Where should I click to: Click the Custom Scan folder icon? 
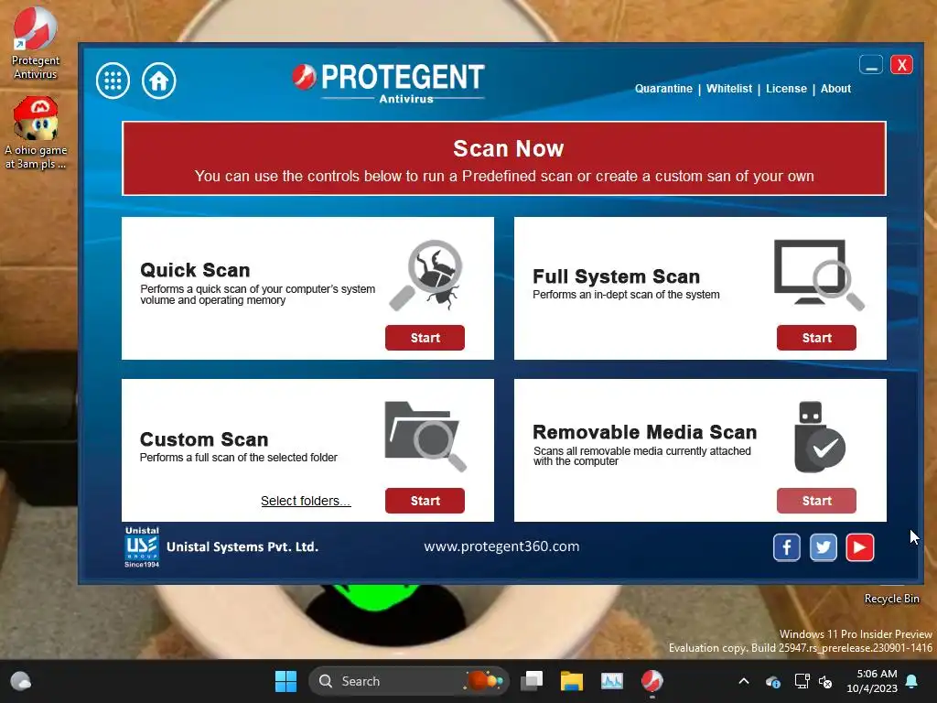[425, 437]
